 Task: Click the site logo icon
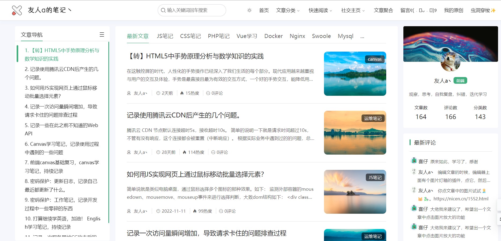(17, 10)
